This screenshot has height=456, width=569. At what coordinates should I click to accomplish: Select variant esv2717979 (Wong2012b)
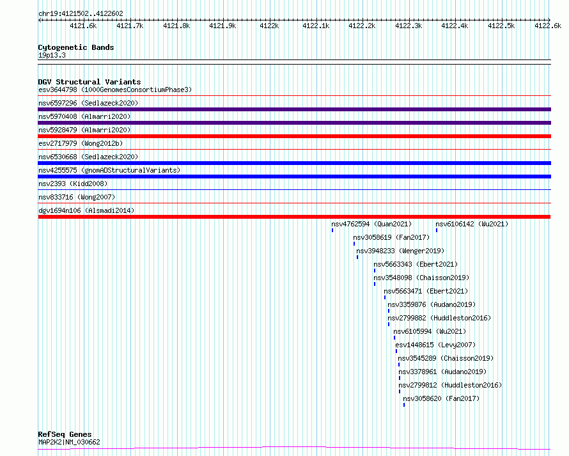click(x=81, y=143)
